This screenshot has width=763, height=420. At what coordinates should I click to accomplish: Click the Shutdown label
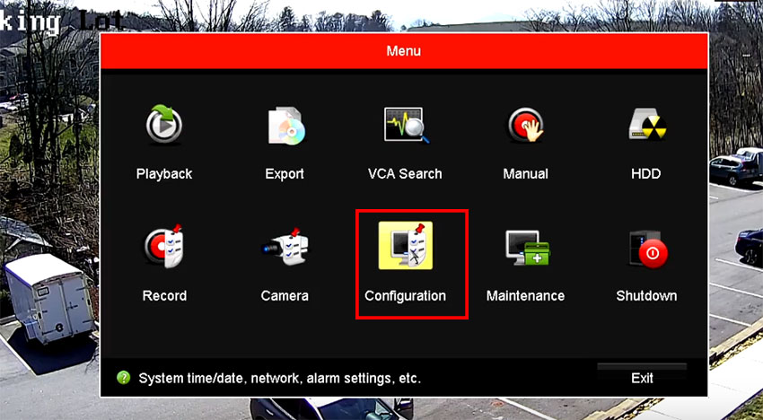click(646, 295)
